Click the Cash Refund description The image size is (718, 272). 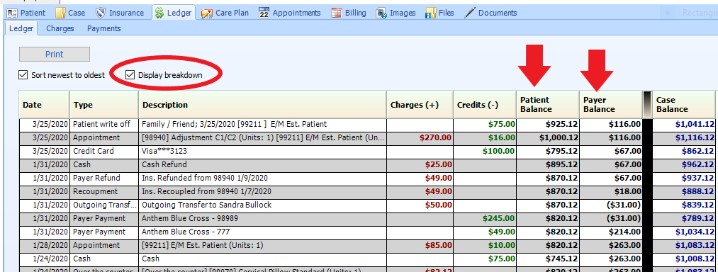tap(164, 164)
